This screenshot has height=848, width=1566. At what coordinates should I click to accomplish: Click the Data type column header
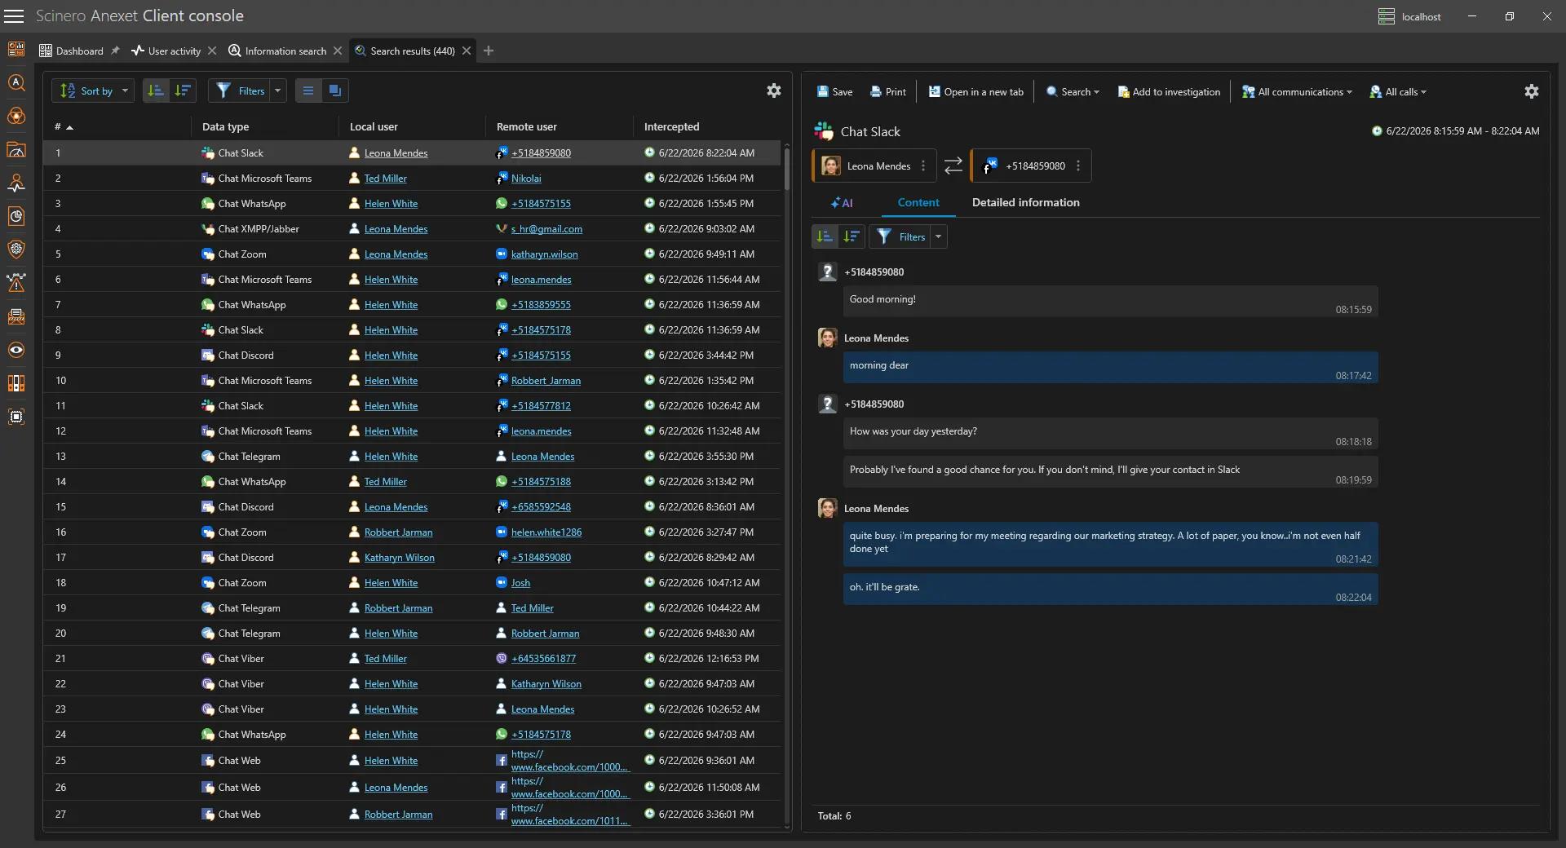225,126
